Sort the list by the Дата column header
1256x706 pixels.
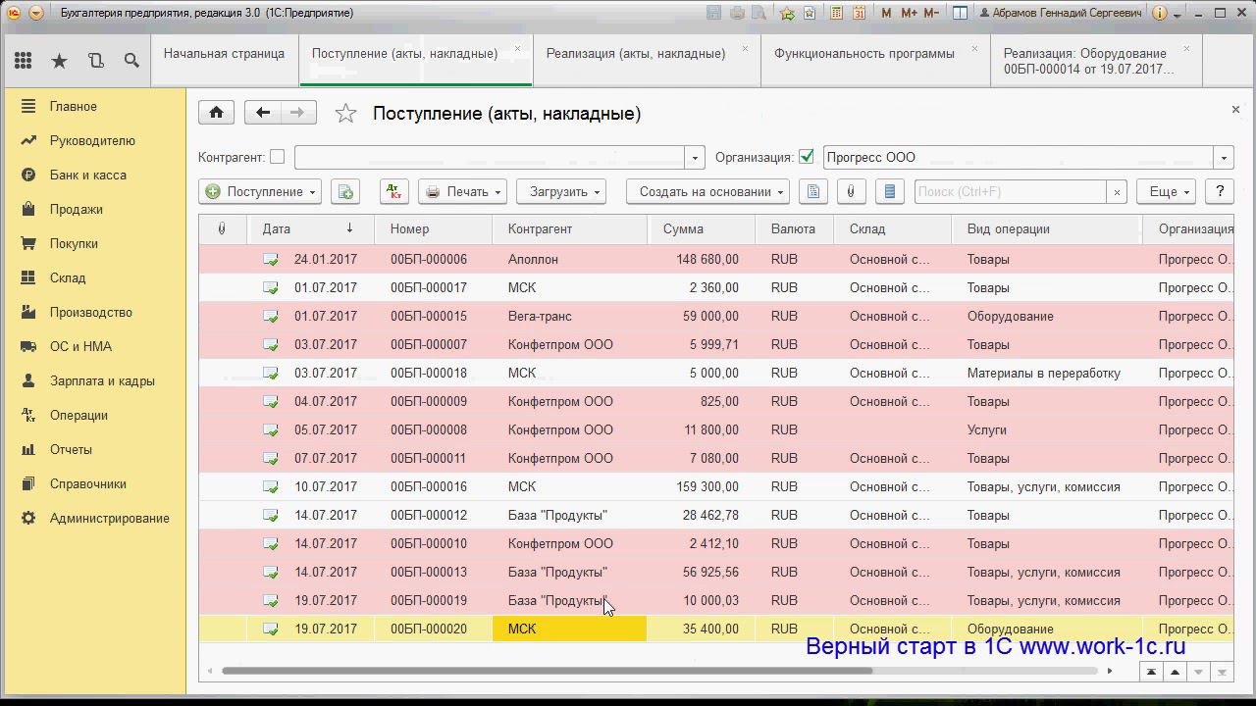[310, 228]
